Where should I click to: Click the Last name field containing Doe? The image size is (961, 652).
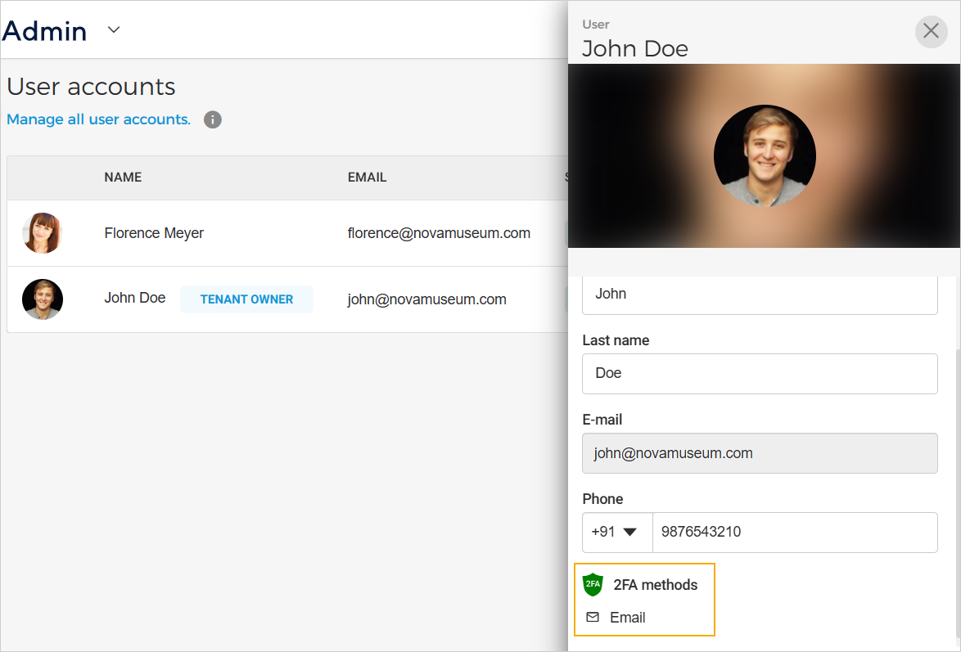(759, 374)
